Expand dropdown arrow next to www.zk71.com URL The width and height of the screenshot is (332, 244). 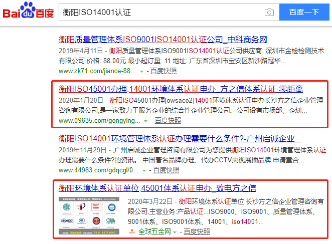[141, 72]
